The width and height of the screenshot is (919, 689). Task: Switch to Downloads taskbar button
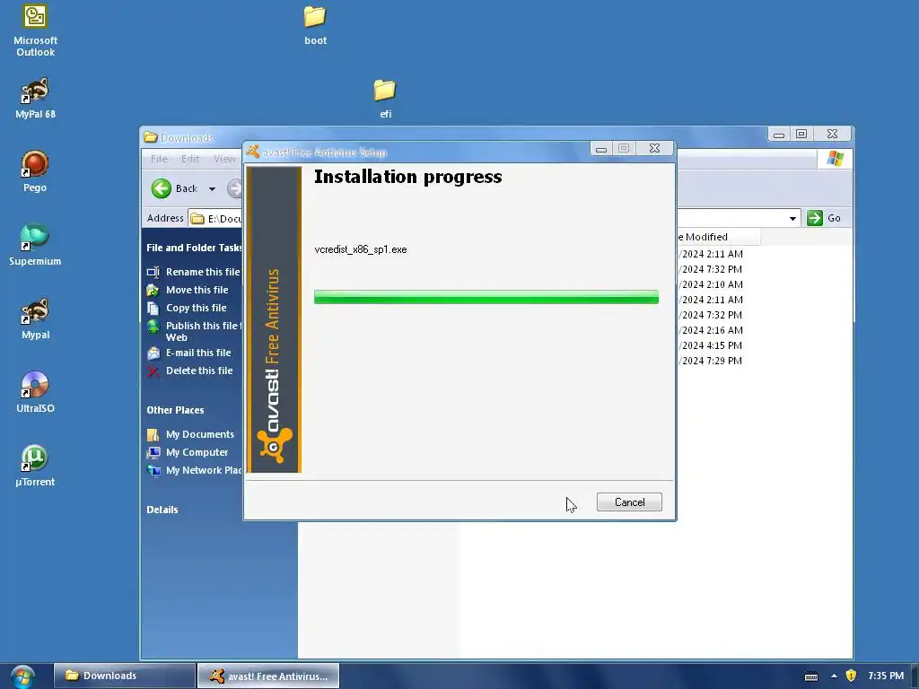point(124,676)
